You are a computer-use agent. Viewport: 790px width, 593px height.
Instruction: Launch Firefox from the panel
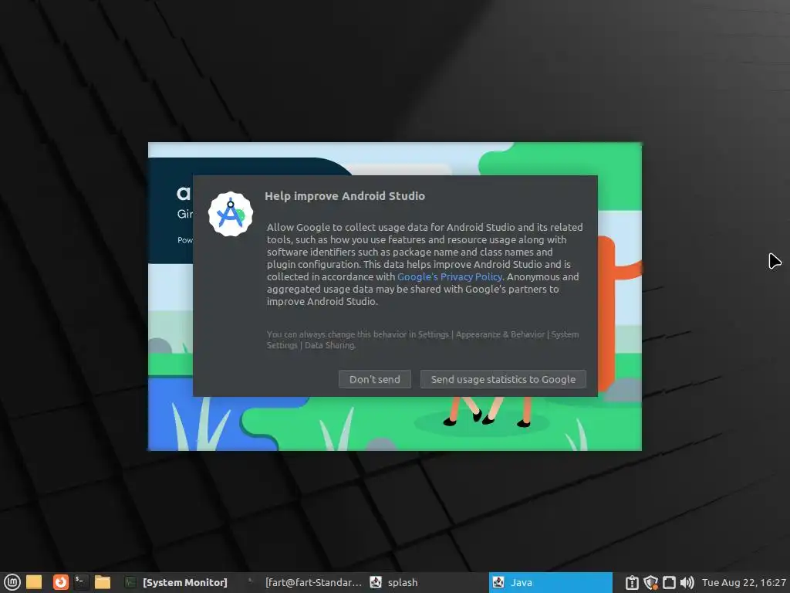60,582
